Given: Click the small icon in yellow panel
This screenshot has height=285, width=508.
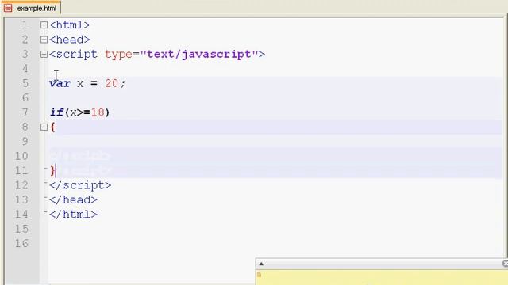Looking at the screenshot, I should [260, 275].
